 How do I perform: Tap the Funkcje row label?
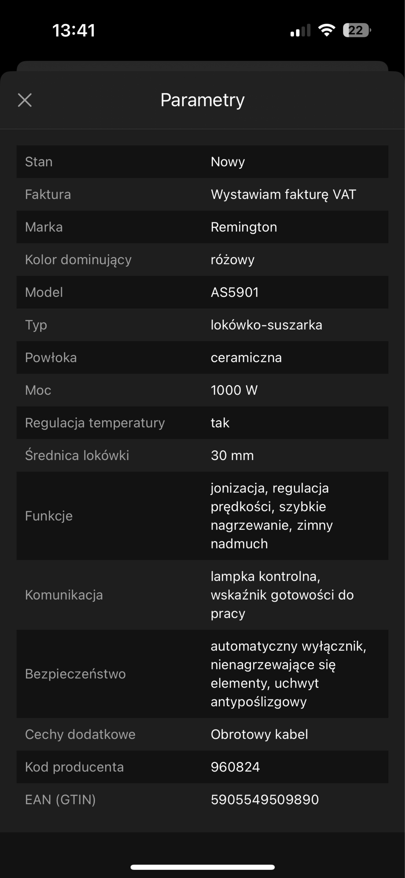pyautogui.click(x=49, y=516)
